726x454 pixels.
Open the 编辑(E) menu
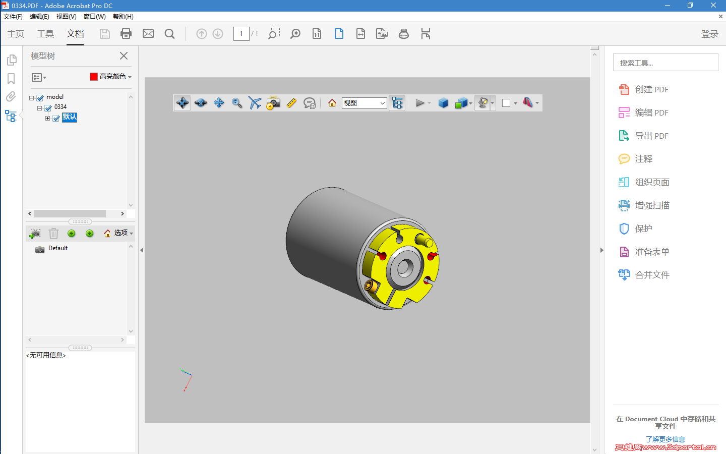(39, 17)
